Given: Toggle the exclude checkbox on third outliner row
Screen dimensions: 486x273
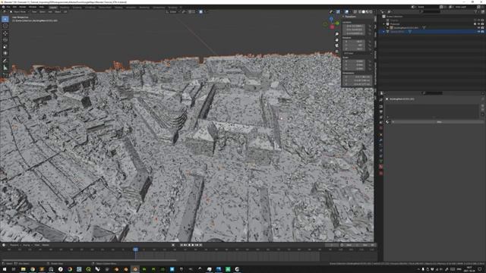Looking at the screenshot, I should click(x=475, y=24).
